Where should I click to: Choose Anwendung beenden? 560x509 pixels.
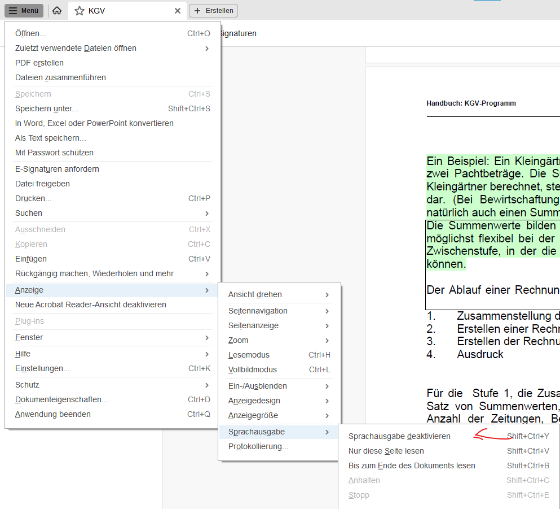(112, 415)
